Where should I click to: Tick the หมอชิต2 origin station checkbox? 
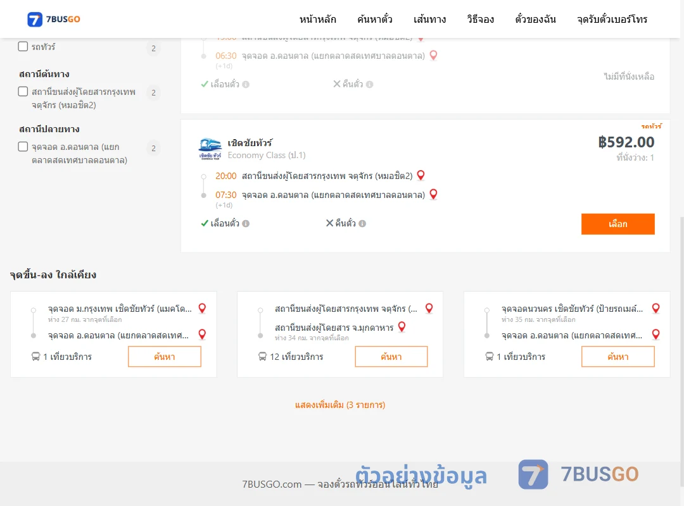pos(23,91)
